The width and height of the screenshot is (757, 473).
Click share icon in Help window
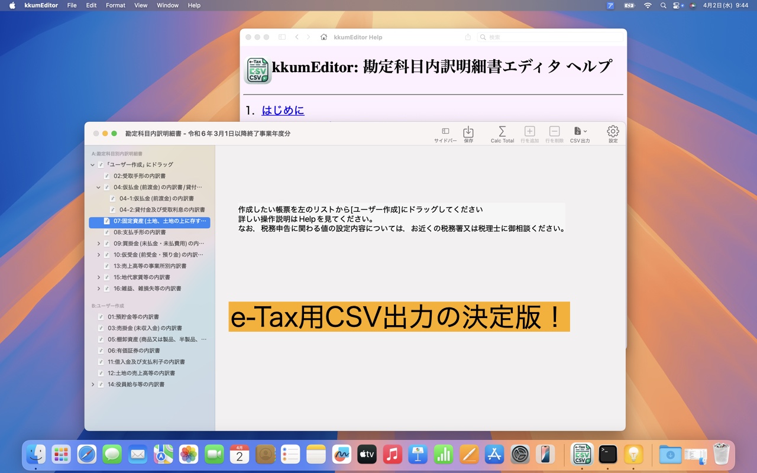click(468, 37)
